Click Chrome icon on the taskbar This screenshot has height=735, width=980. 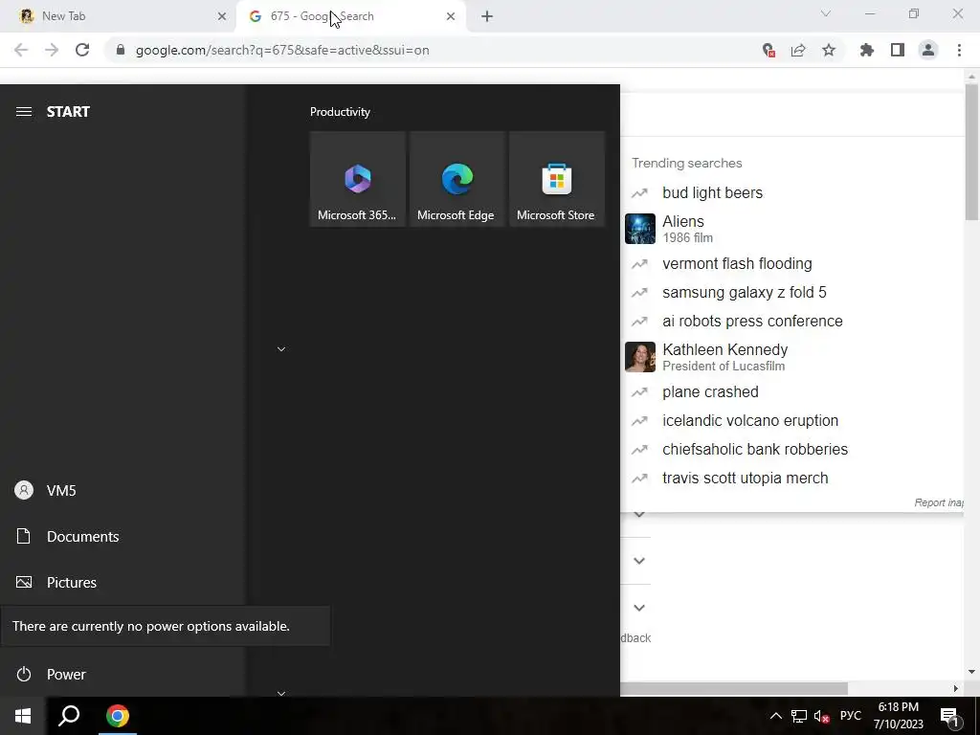click(118, 716)
